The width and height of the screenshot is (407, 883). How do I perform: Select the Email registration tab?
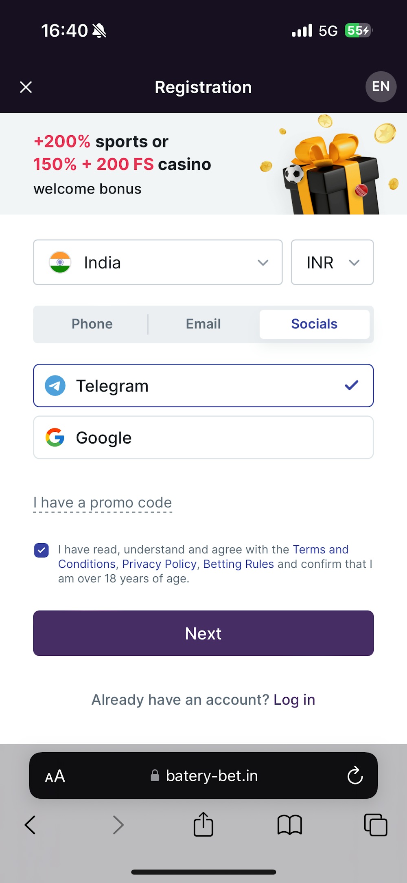203,324
